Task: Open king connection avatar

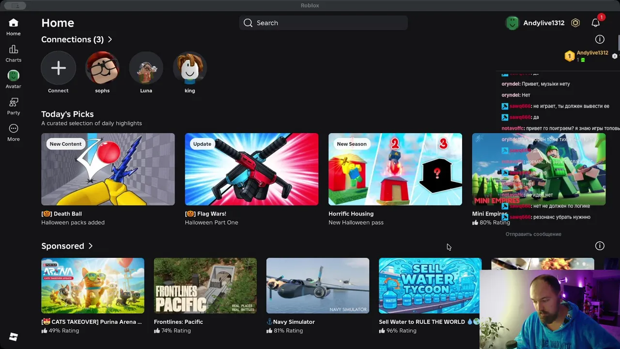Action: click(x=190, y=68)
